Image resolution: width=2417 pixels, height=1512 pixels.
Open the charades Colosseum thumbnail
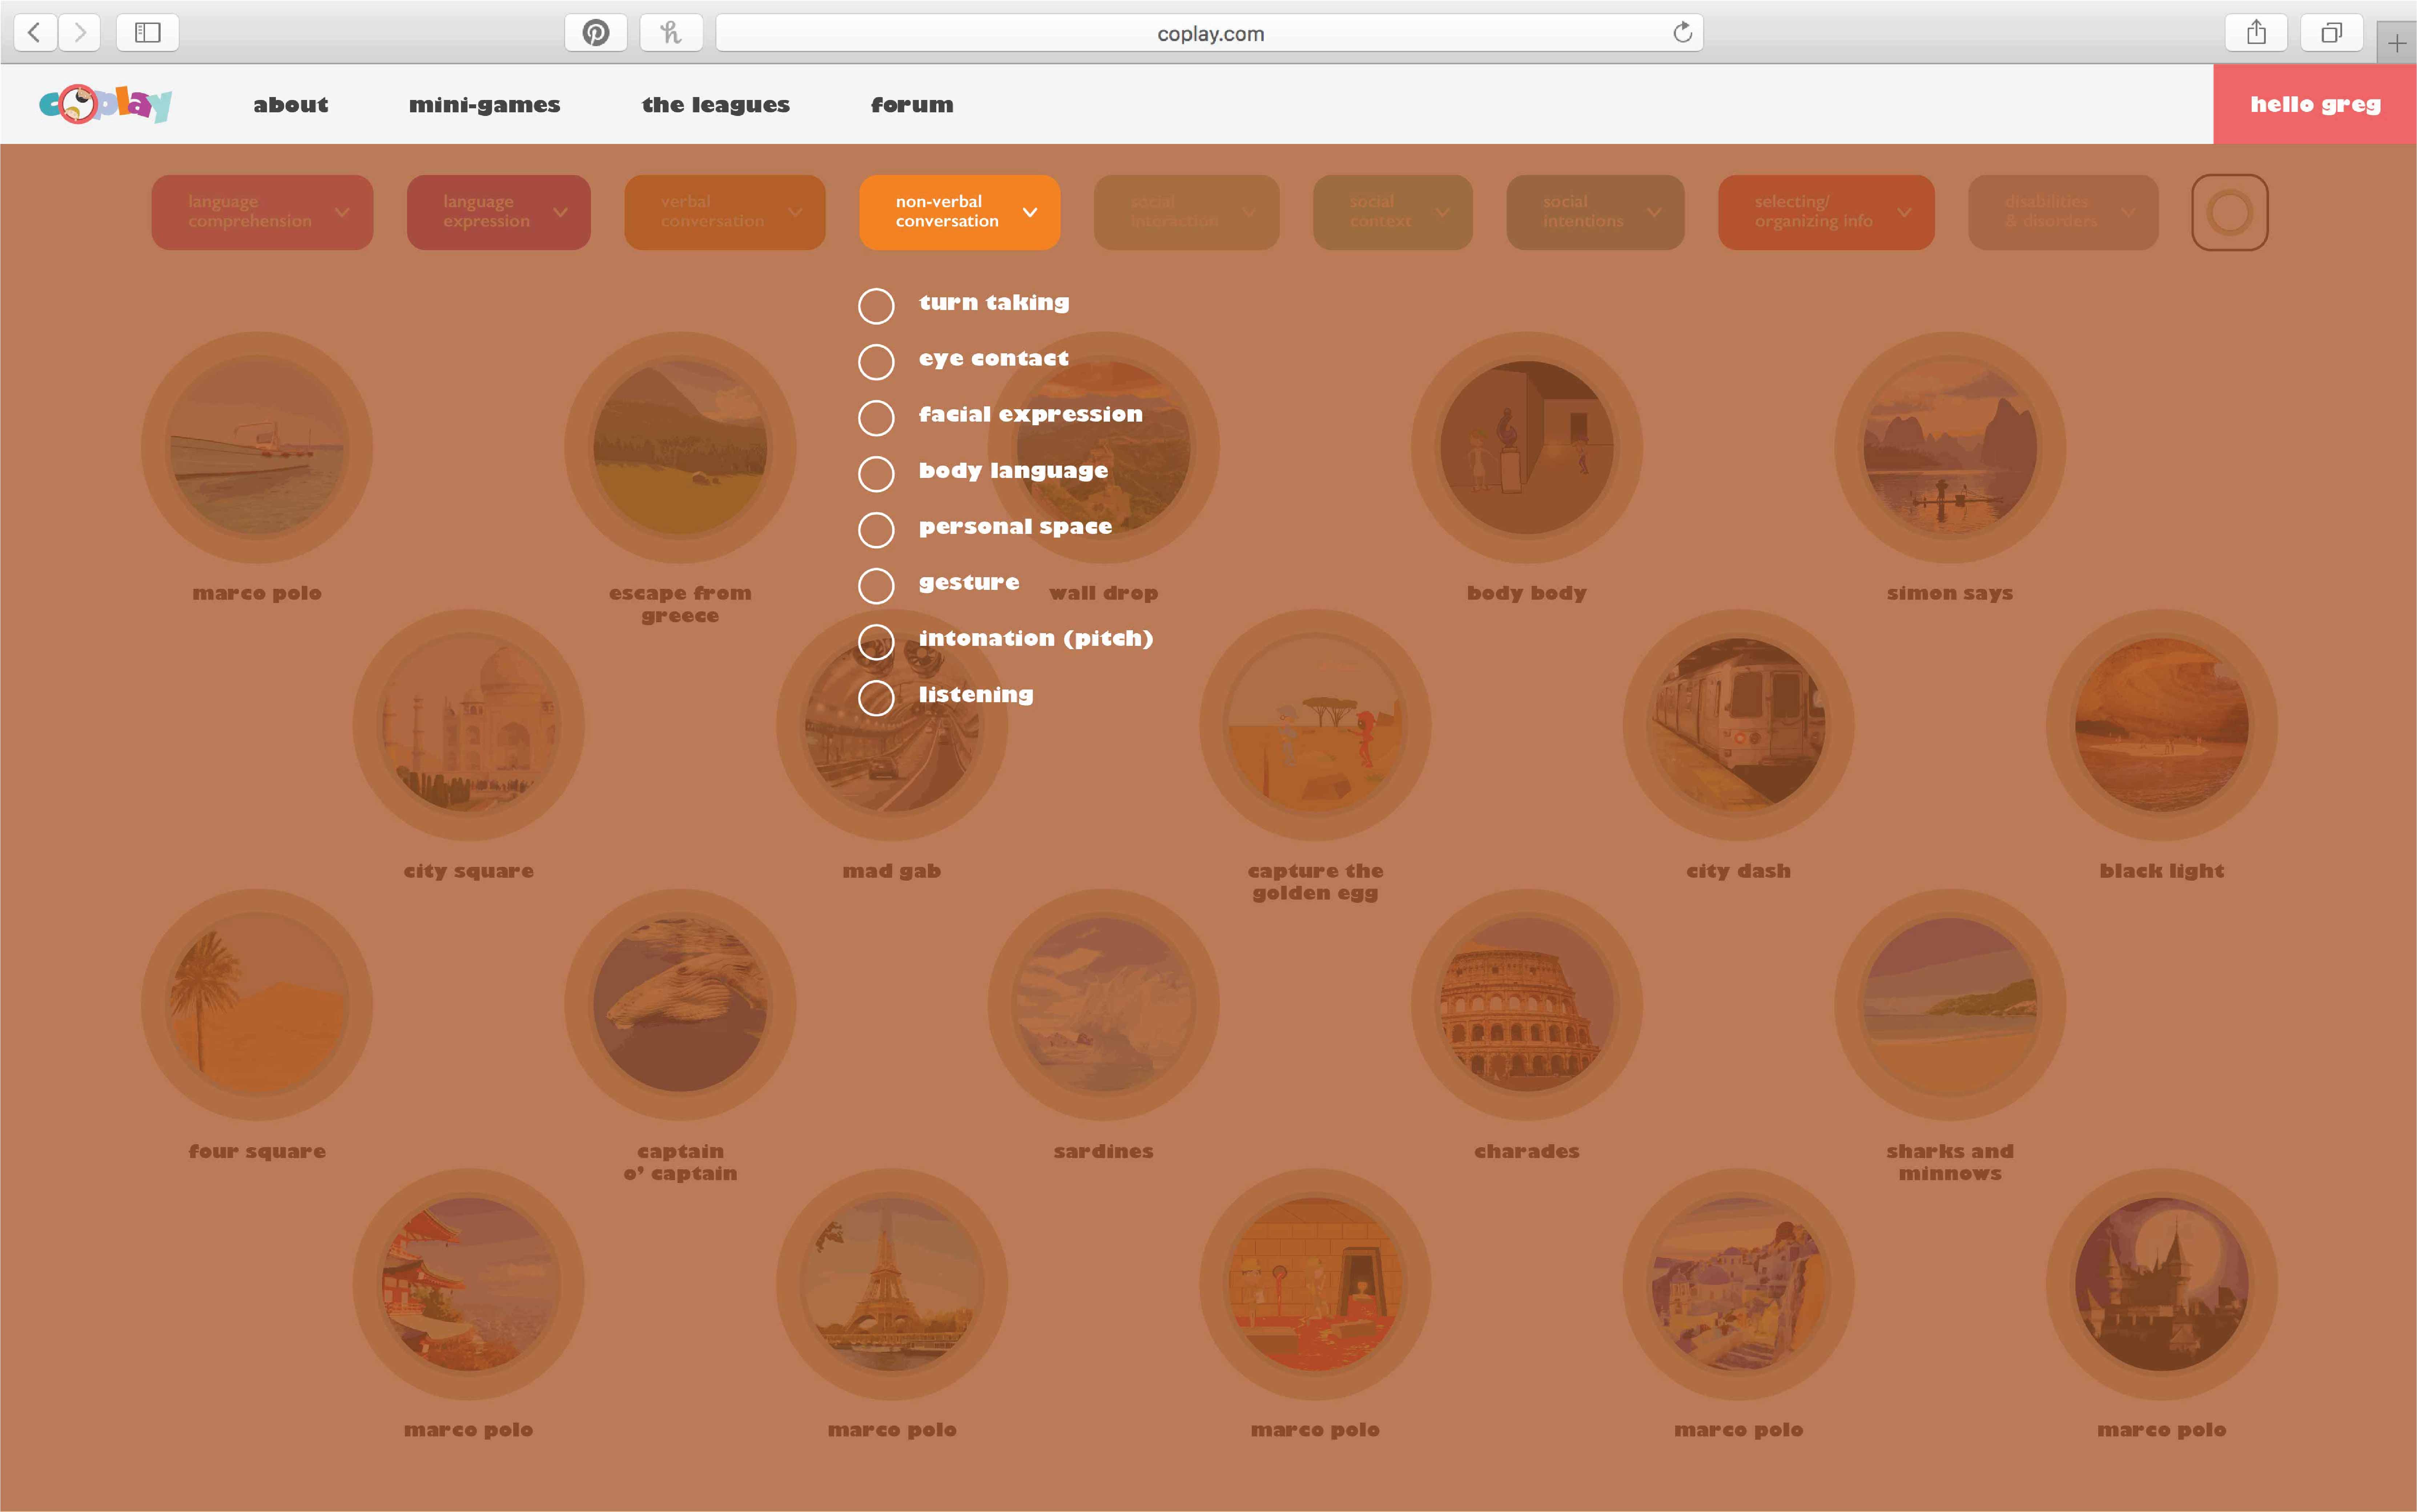1526,1005
